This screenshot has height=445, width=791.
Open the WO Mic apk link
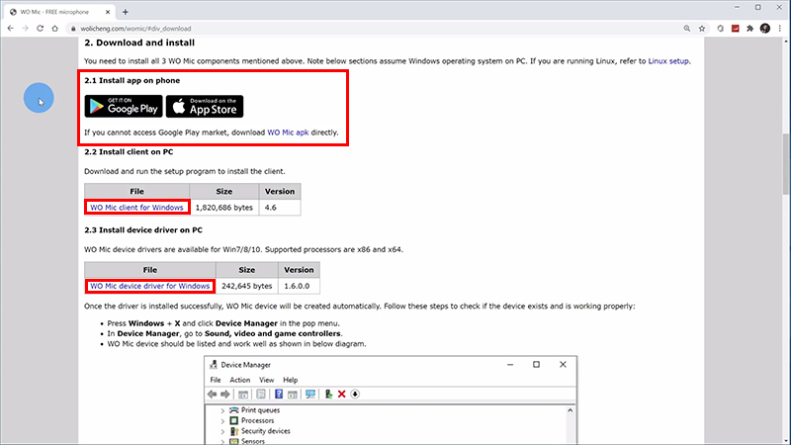tap(288, 133)
